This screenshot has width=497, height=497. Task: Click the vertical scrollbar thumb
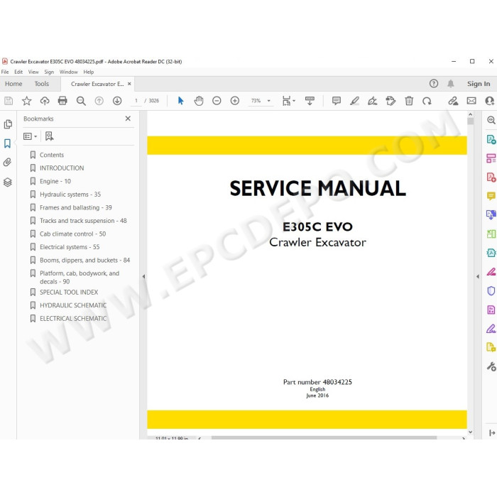[470, 121]
